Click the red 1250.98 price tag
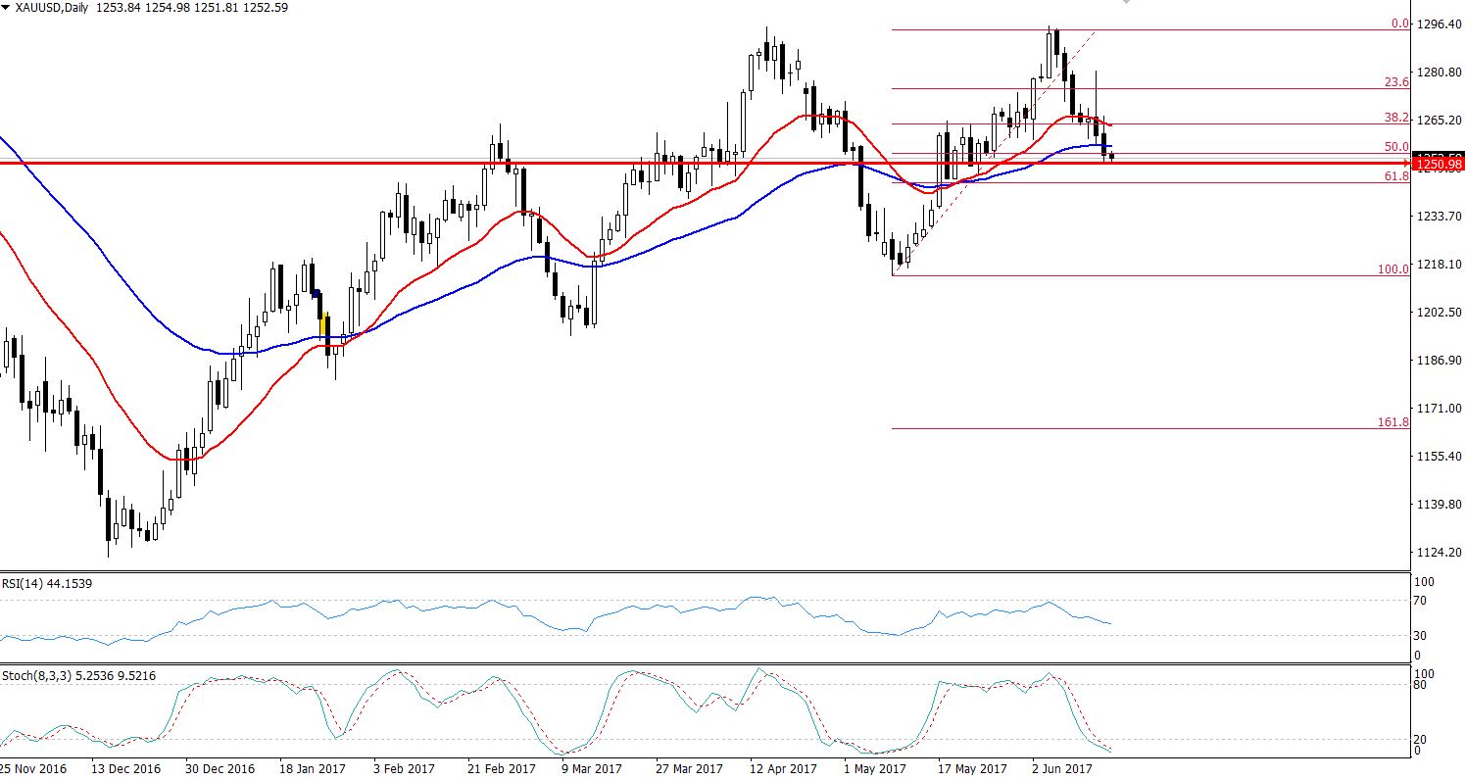The width and height of the screenshot is (1465, 780). click(x=1437, y=165)
